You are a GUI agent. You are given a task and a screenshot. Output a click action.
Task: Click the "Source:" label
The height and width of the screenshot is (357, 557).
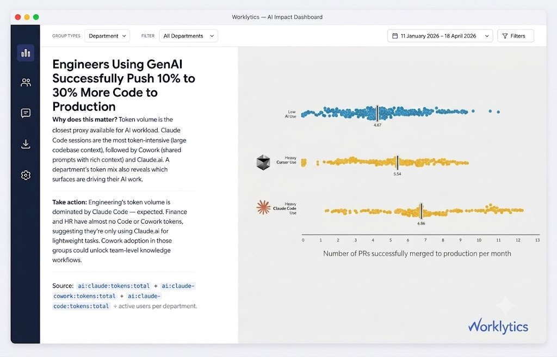click(x=63, y=286)
